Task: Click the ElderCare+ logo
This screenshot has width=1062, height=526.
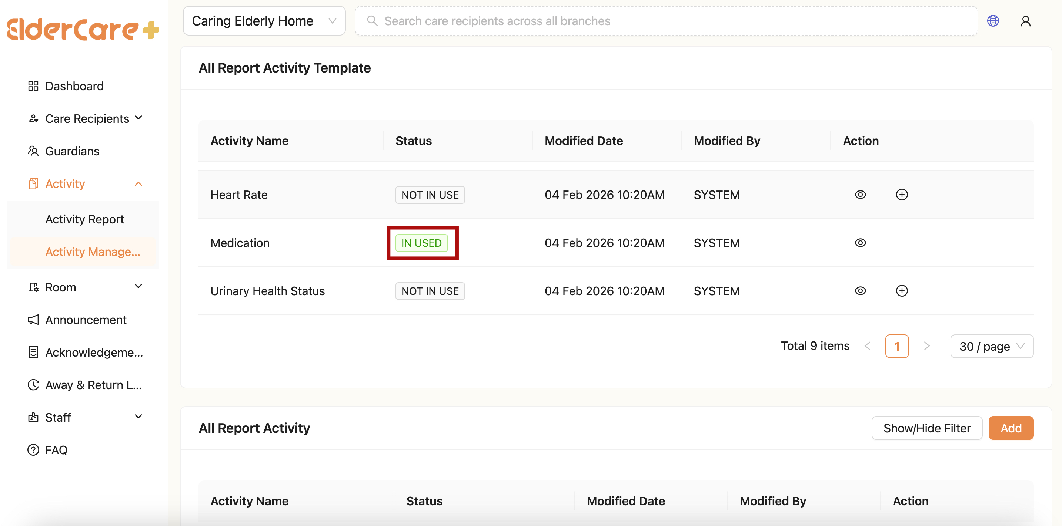Action: pyautogui.click(x=83, y=30)
